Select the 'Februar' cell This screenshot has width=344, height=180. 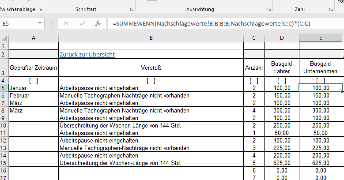pos(34,95)
